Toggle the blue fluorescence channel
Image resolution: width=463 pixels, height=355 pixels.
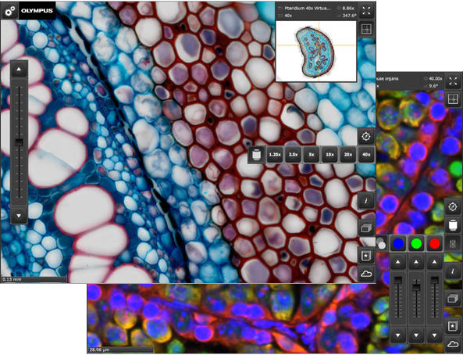(398, 243)
